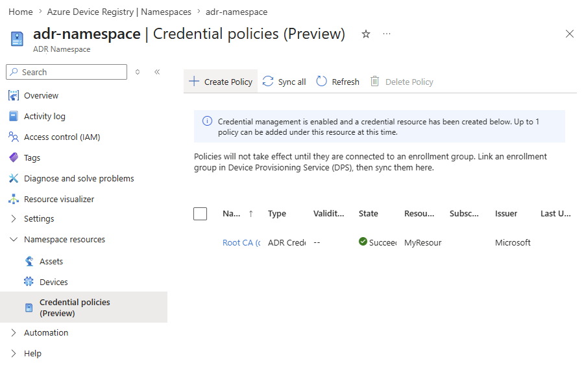Click the Succeeded state text

coord(383,243)
